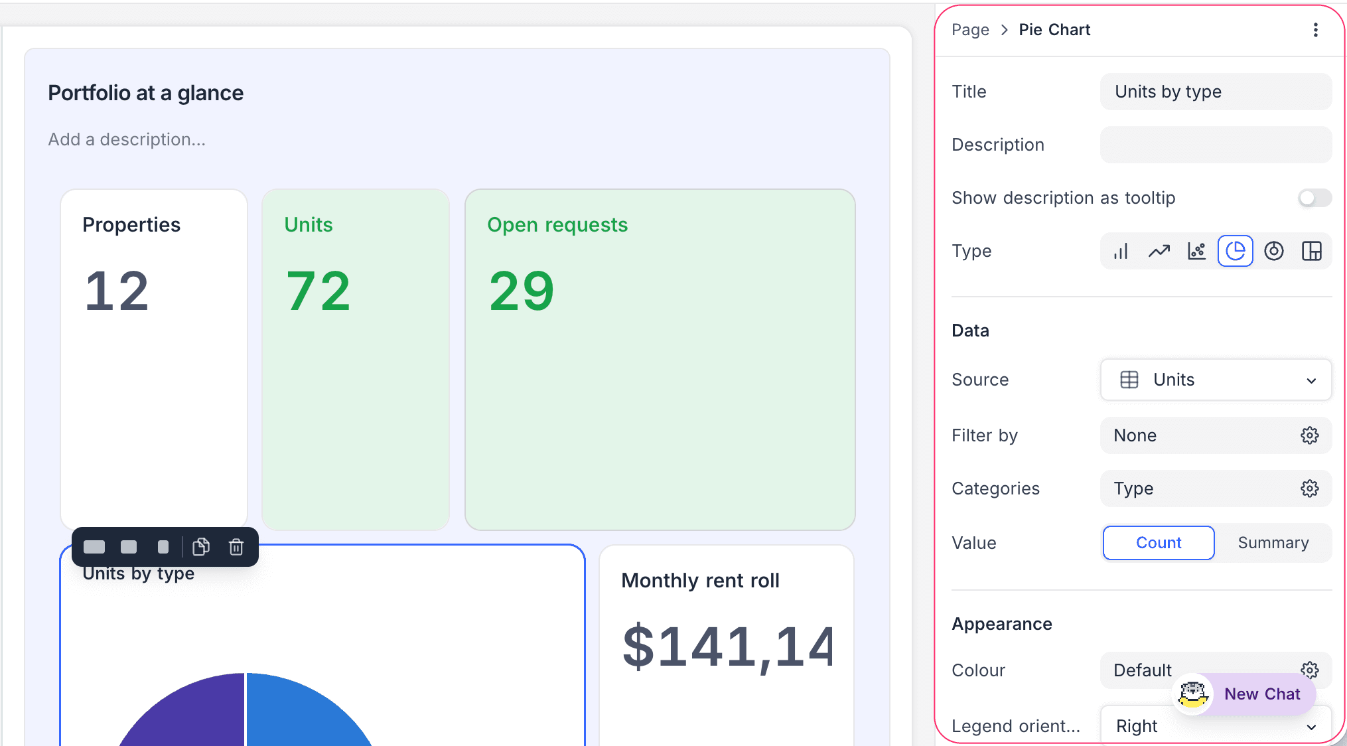Select the bar chart type icon

tap(1121, 252)
